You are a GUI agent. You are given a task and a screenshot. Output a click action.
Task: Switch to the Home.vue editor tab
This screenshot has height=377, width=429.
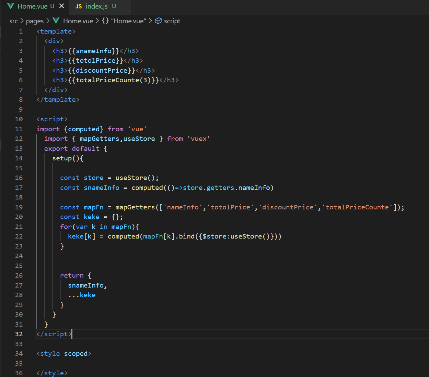point(35,6)
